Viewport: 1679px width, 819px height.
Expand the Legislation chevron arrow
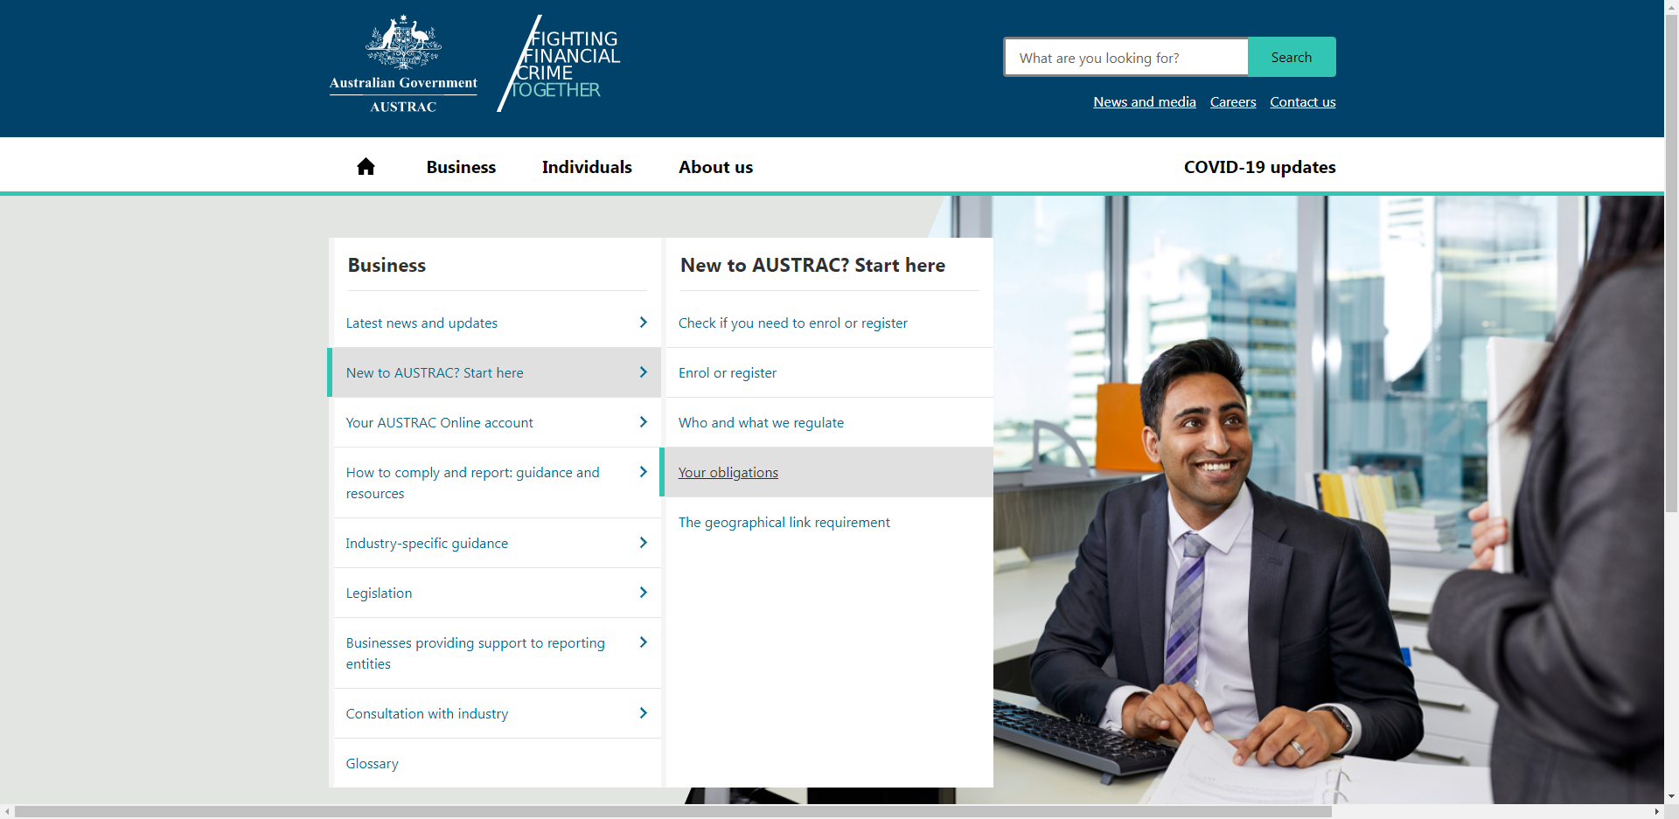click(x=643, y=593)
